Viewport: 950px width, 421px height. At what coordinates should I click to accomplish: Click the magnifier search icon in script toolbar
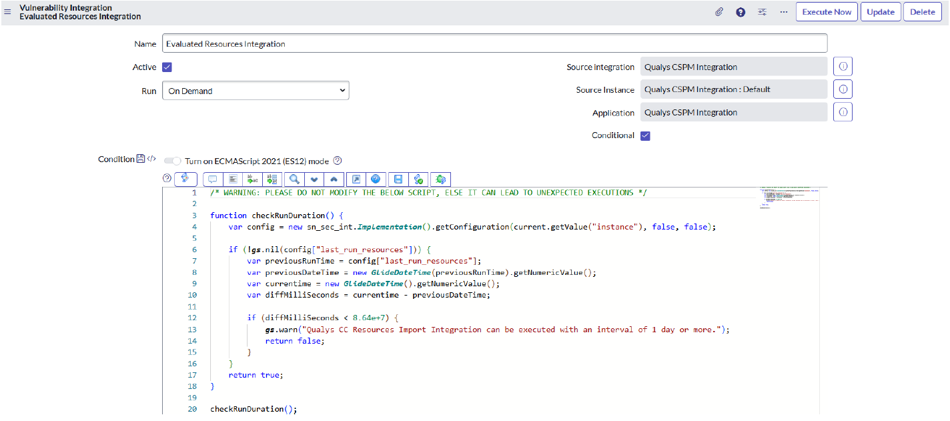[x=294, y=179]
